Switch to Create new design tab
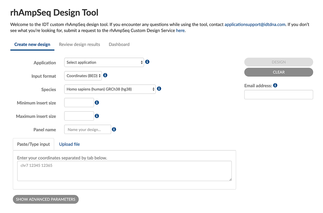323x213 pixels. (x=32, y=44)
